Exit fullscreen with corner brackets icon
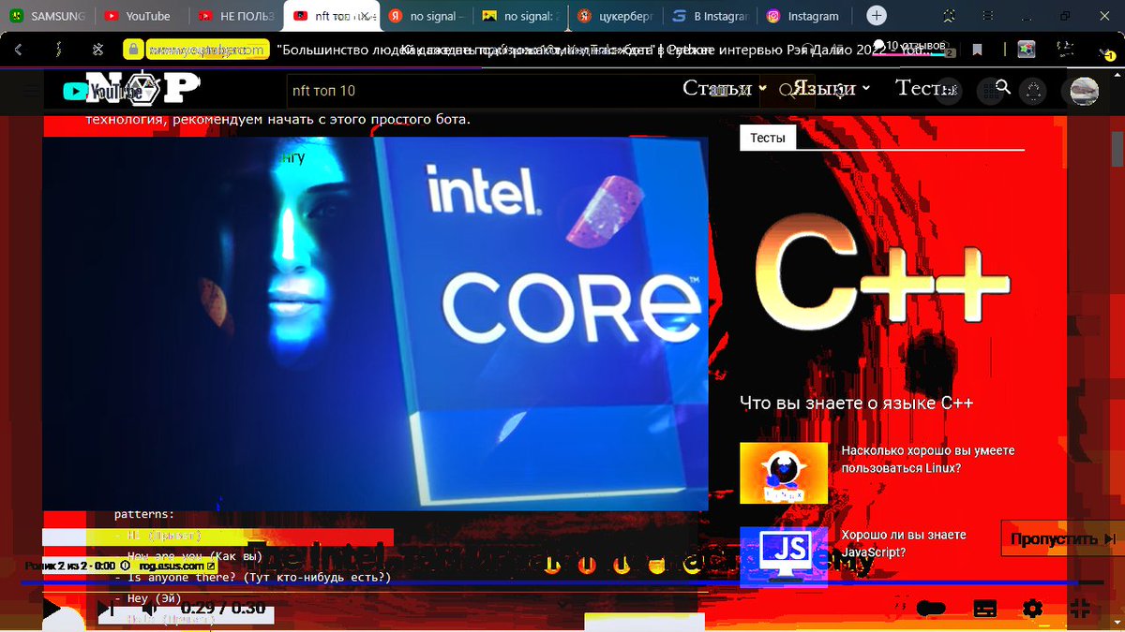Screen dimensions: 1125x632 pyautogui.click(x=1080, y=609)
